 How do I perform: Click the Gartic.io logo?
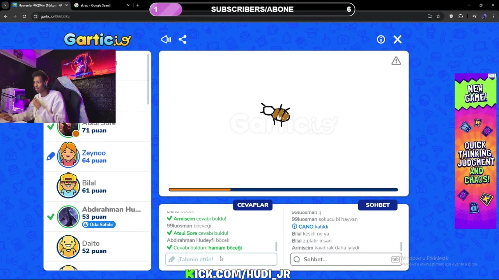pyautogui.click(x=97, y=39)
